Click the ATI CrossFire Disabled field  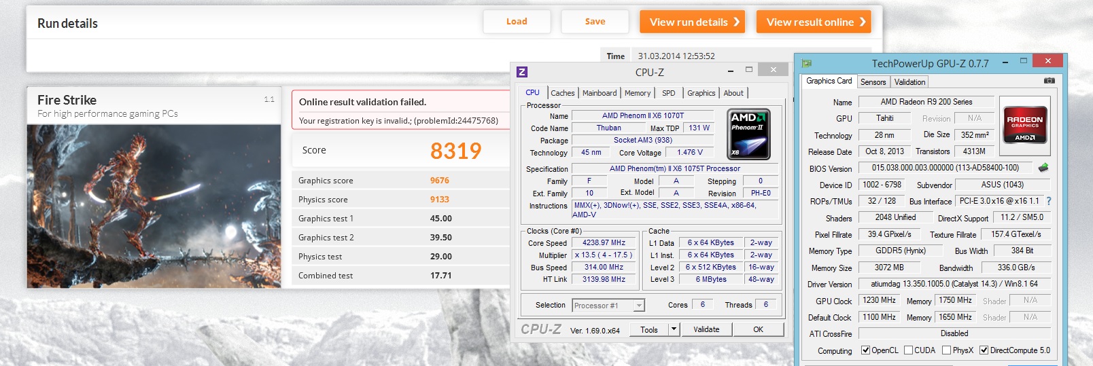click(954, 333)
